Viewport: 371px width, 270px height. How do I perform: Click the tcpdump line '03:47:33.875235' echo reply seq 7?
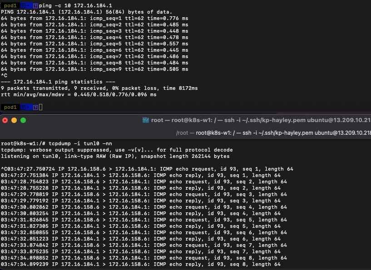pyautogui.click(x=141, y=252)
